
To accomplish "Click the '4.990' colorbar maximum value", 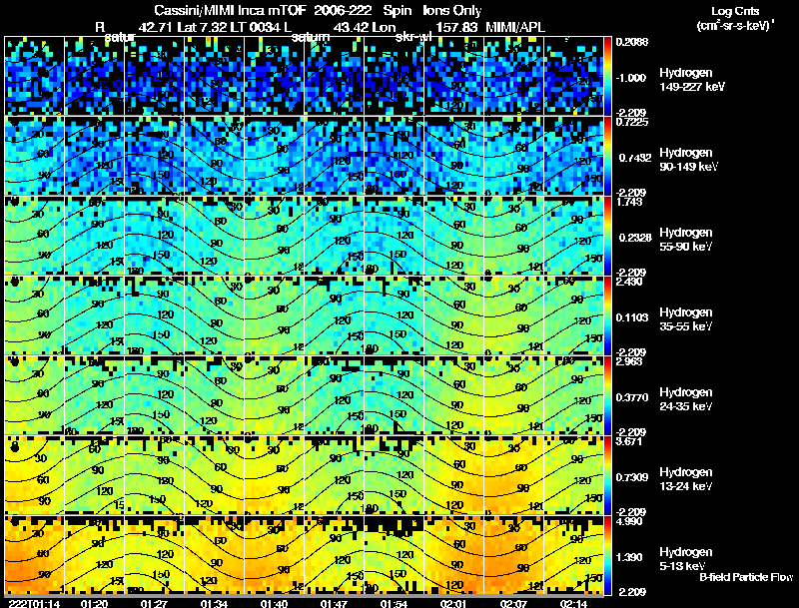I will (x=629, y=522).
